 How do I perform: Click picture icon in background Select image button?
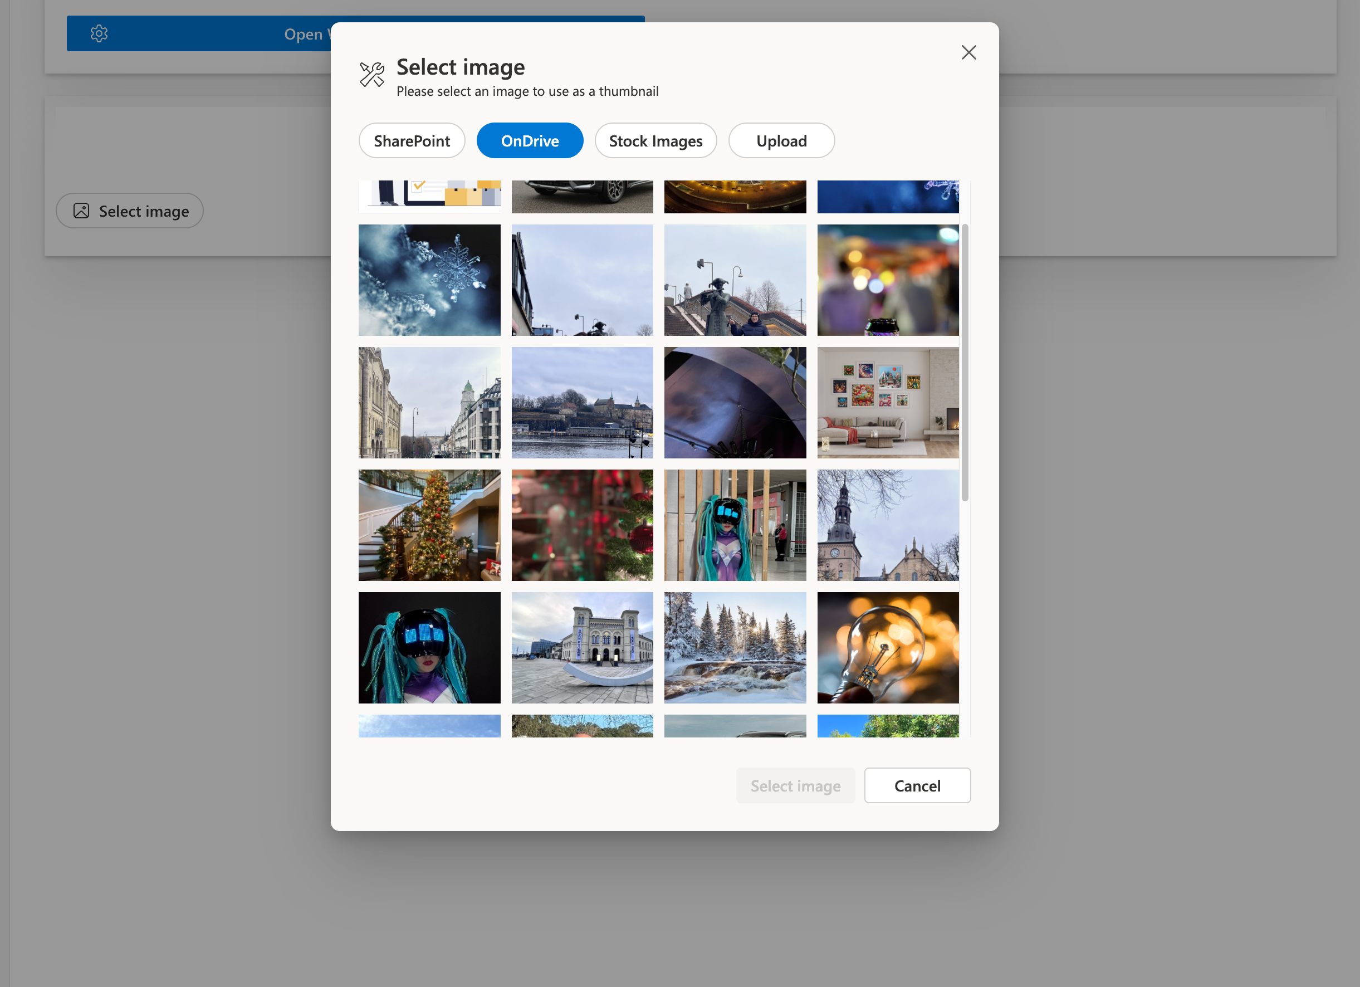81,211
